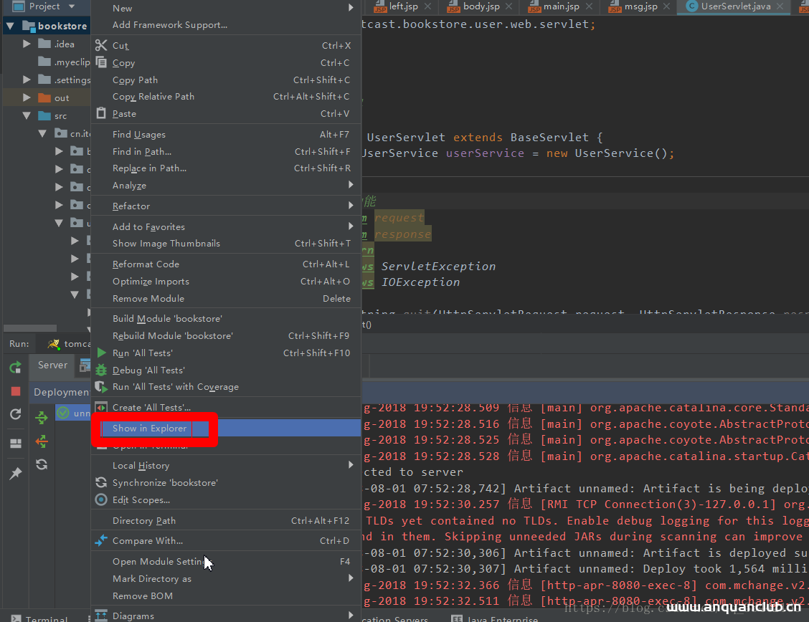Collapse the src folder
The image size is (809, 622).
click(x=27, y=115)
